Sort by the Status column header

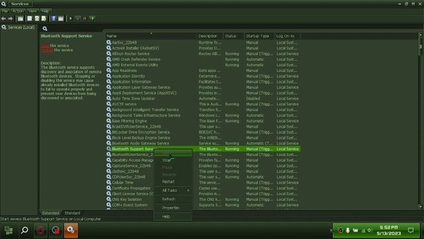pyautogui.click(x=234, y=36)
